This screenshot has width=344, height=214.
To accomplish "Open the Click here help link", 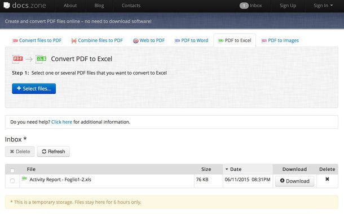I will (x=61, y=122).
